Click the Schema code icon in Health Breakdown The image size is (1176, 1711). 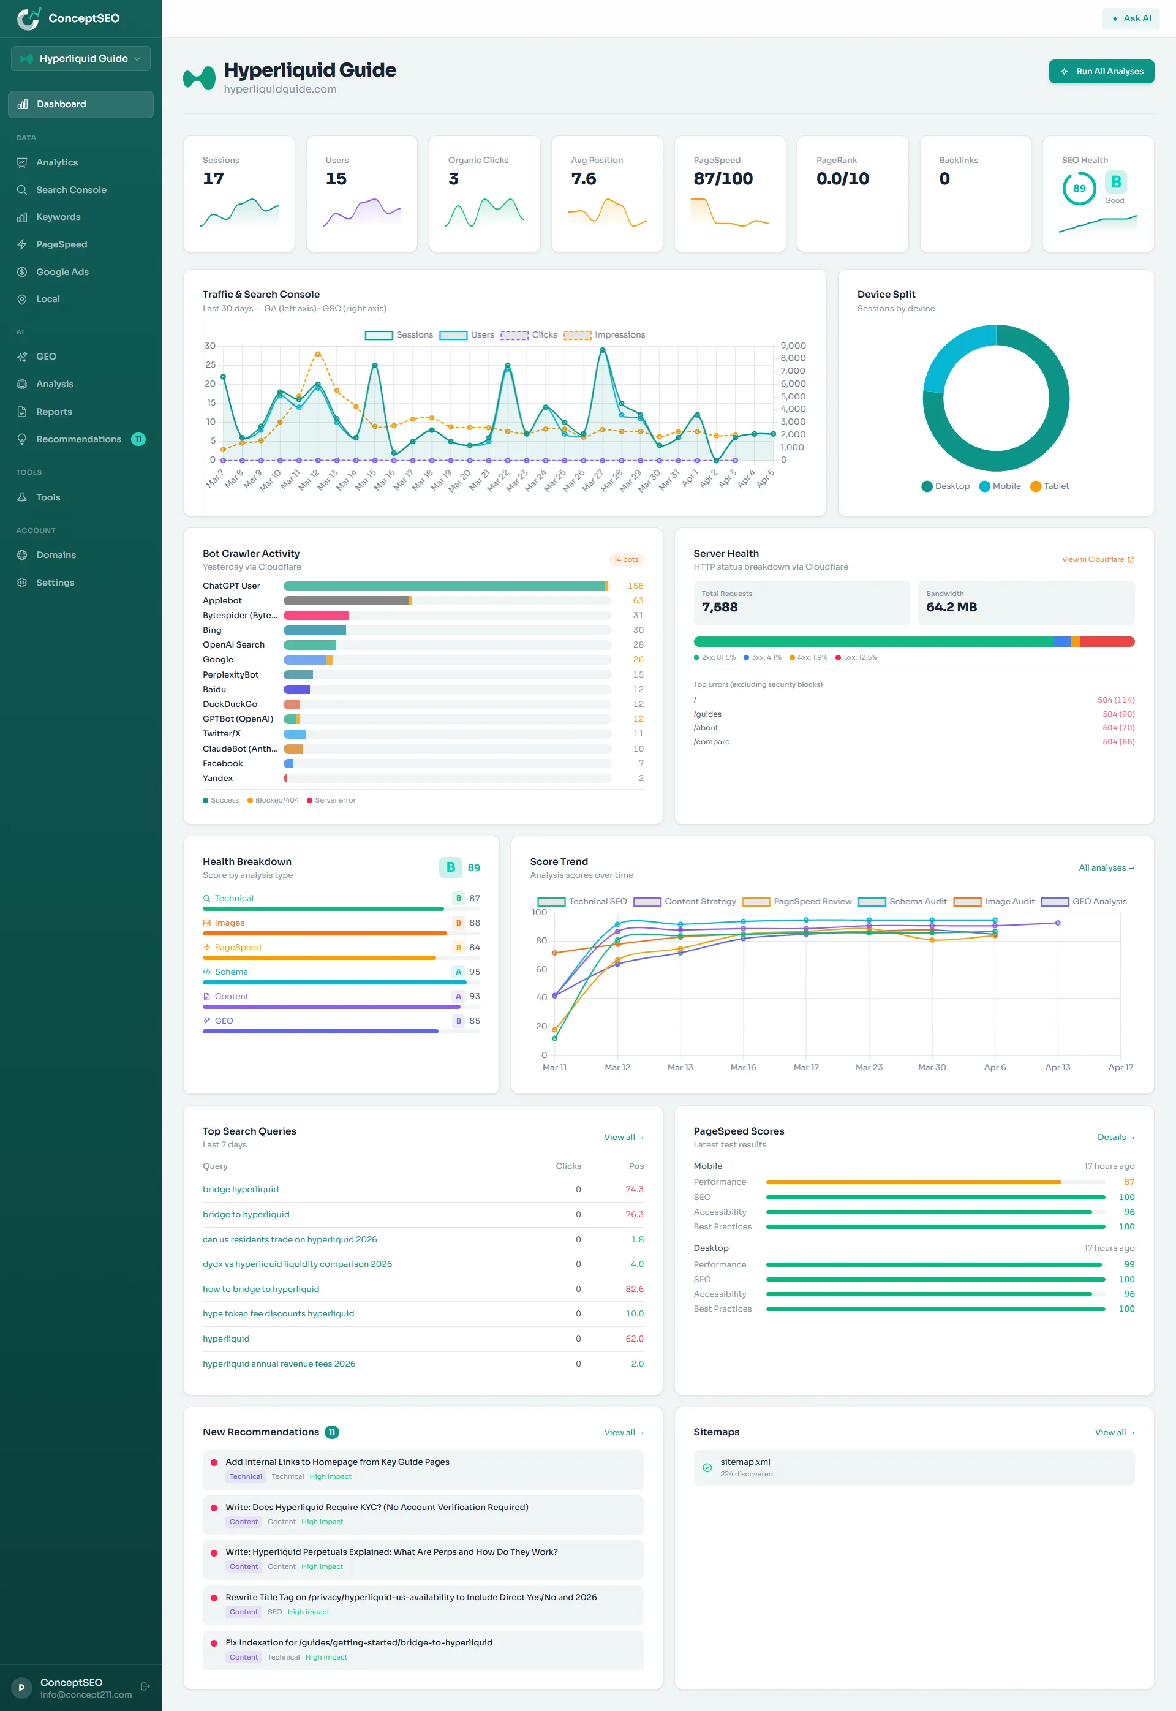[x=207, y=972]
